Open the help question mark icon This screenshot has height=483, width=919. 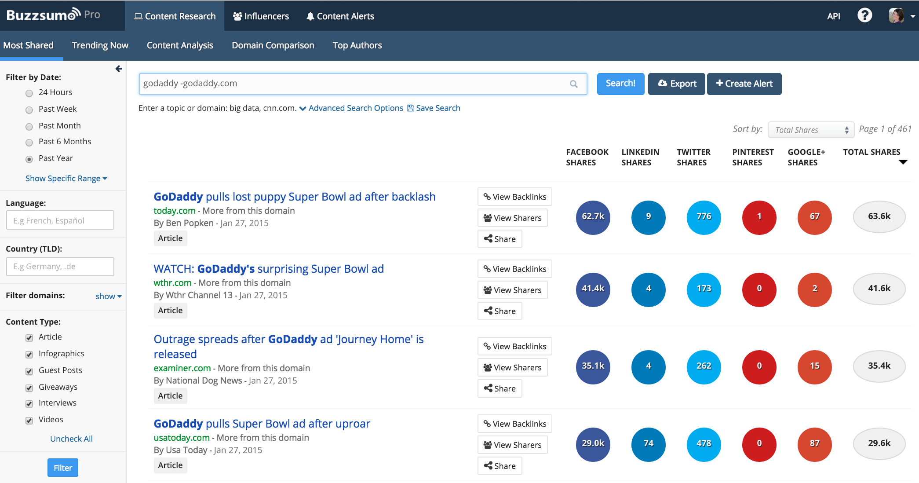(x=864, y=15)
